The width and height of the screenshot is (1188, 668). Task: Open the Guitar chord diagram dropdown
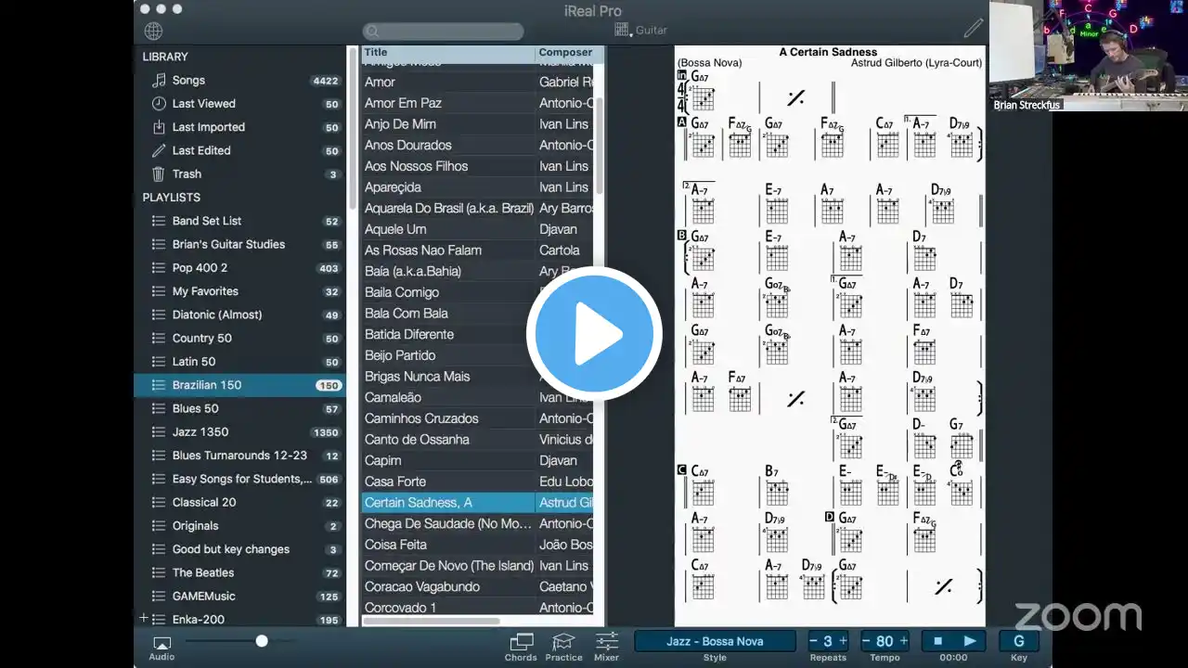click(x=640, y=31)
